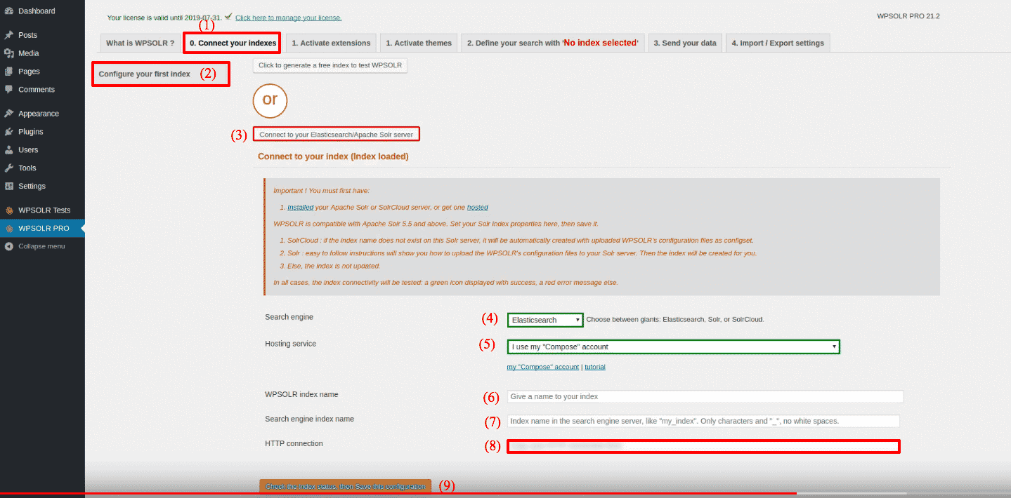Viewport: 1011px width, 498px height.
Task: Open the "2. Define your search with" tab
Action: pyautogui.click(x=553, y=43)
